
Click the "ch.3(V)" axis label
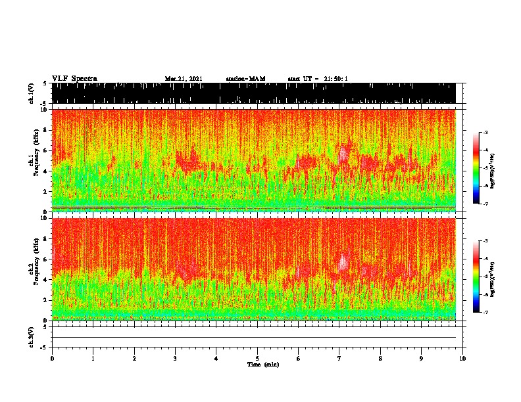[x=32, y=337]
